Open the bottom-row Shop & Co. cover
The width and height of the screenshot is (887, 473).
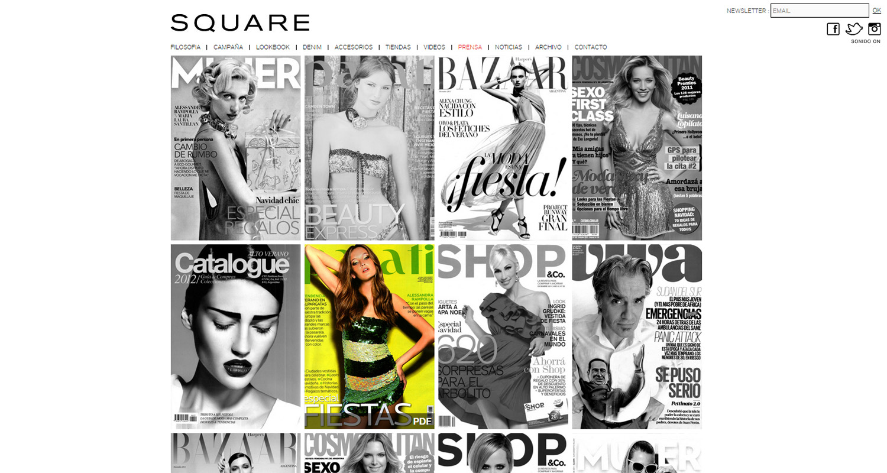click(x=503, y=453)
